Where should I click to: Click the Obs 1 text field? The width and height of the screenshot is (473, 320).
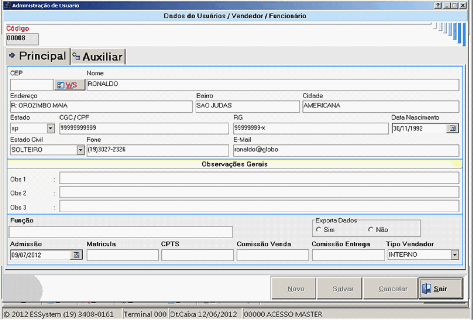pyautogui.click(x=259, y=178)
